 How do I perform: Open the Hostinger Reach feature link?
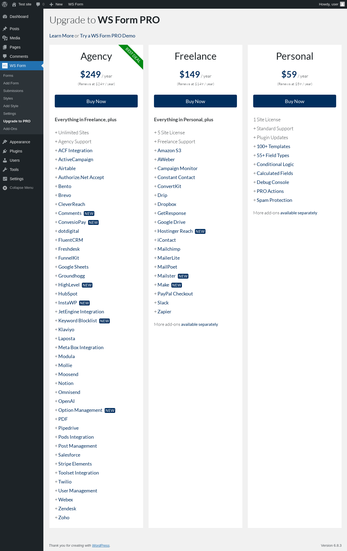(175, 231)
